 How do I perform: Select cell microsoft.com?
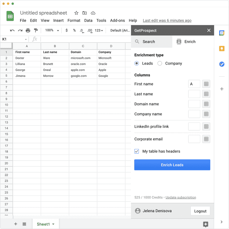click(83, 58)
